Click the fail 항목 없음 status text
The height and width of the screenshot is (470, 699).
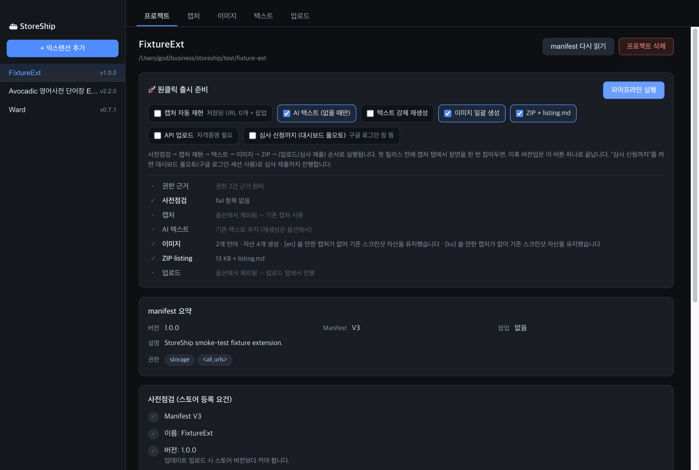233,201
